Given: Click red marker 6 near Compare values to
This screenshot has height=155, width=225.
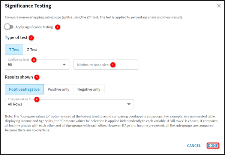Looking at the screenshot, I should click(37, 99).
